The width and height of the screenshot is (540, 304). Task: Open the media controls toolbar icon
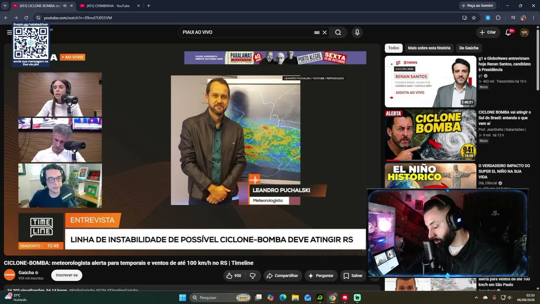pyautogui.click(x=513, y=18)
